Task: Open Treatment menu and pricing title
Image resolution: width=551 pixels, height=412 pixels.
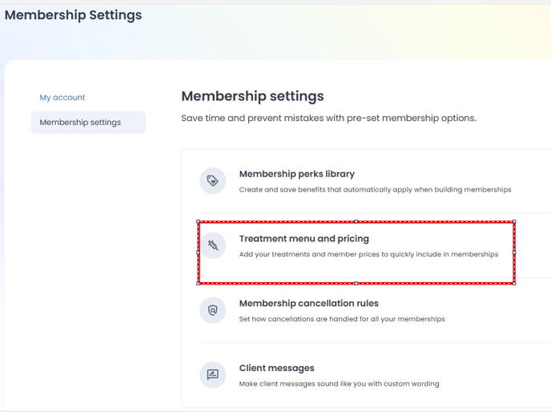Action: (x=304, y=239)
